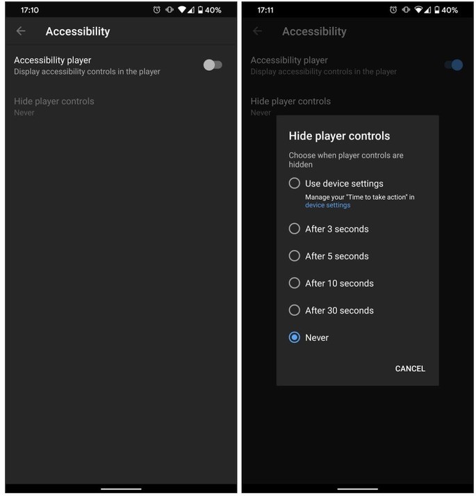This screenshot has height=496, width=476.
Task: Tap the left screen's home gesture bar
Action: click(x=121, y=489)
